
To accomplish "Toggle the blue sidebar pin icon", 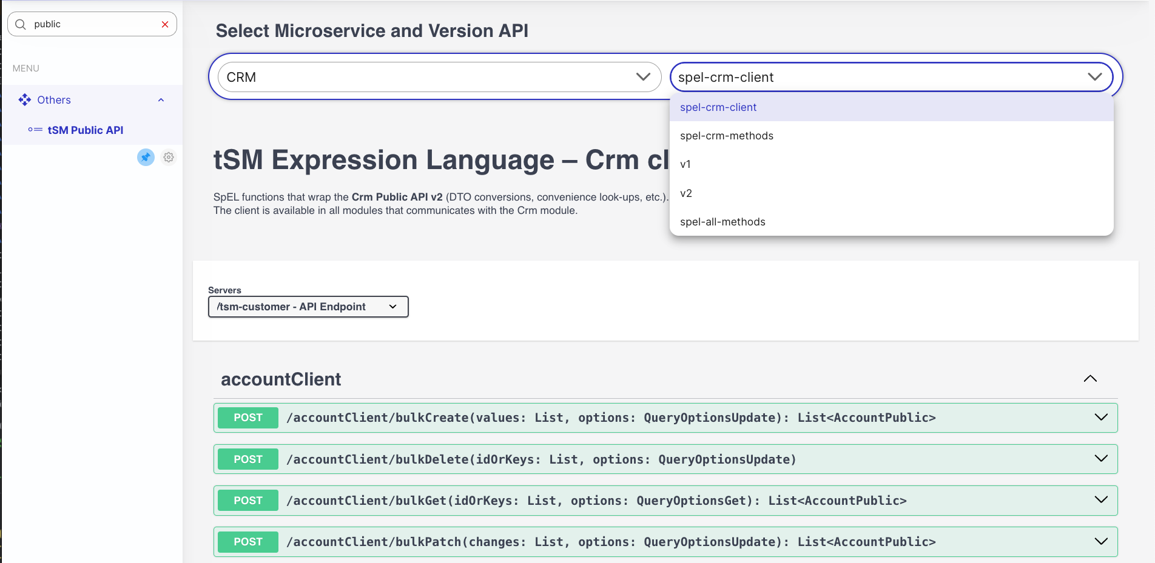I will pyautogui.click(x=146, y=157).
